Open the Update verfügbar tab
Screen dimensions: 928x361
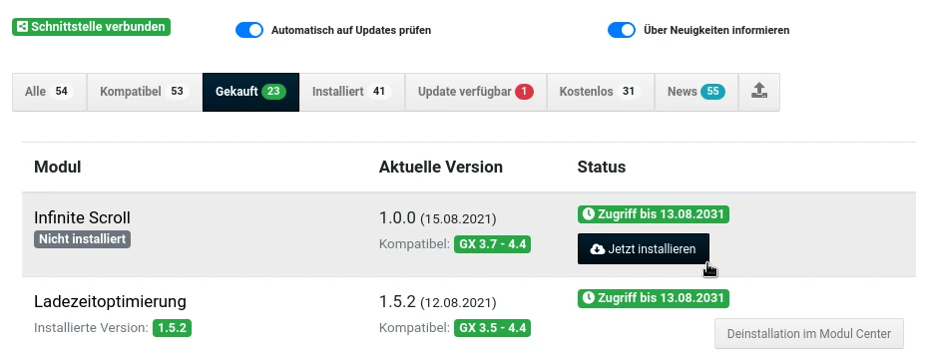pos(476,92)
